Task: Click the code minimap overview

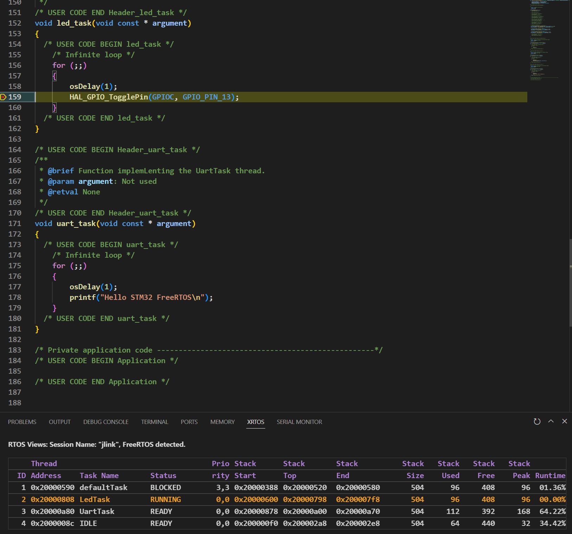Action: click(549, 40)
